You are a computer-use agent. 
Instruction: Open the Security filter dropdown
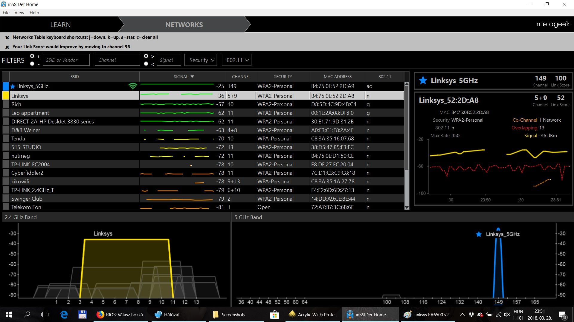(x=201, y=60)
